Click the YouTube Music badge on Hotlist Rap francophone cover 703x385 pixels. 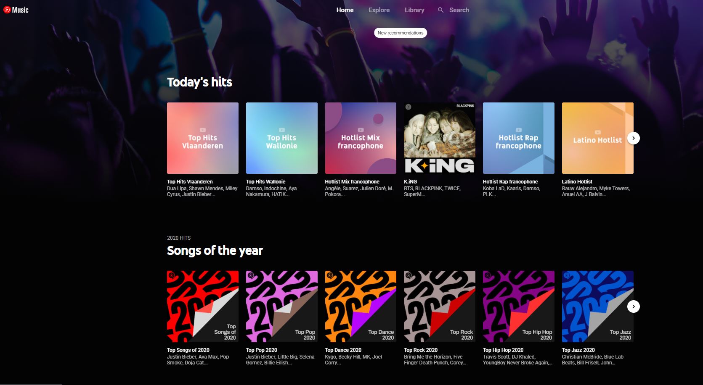click(x=518, y=130)
